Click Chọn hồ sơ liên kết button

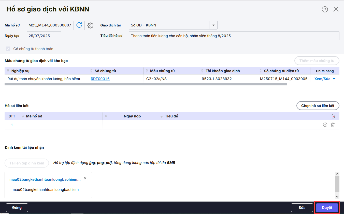[x=318, y=106]
